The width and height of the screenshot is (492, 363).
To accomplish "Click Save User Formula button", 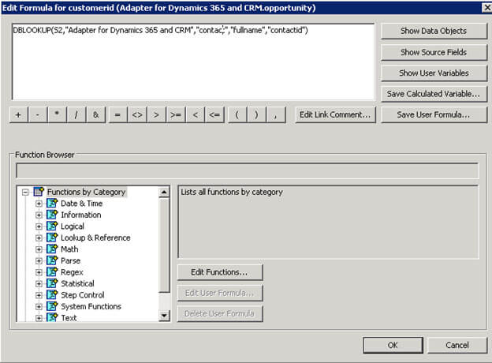I will click(434, 115).
